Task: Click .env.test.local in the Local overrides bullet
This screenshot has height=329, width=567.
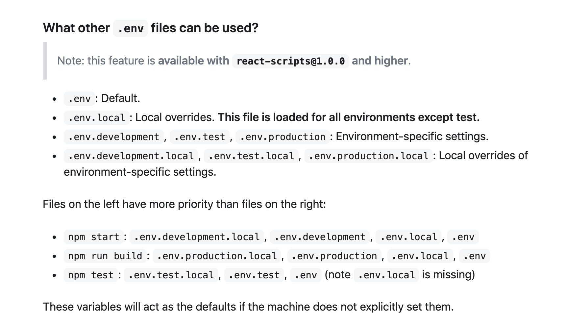Action: pyautogui.click(x=251, y=156)
